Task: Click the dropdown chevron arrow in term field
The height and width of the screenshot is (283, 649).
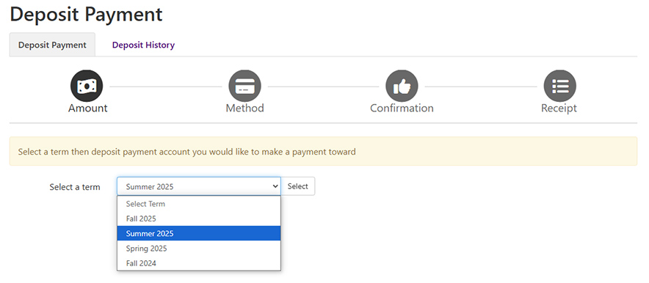Action: click(275, 186)
